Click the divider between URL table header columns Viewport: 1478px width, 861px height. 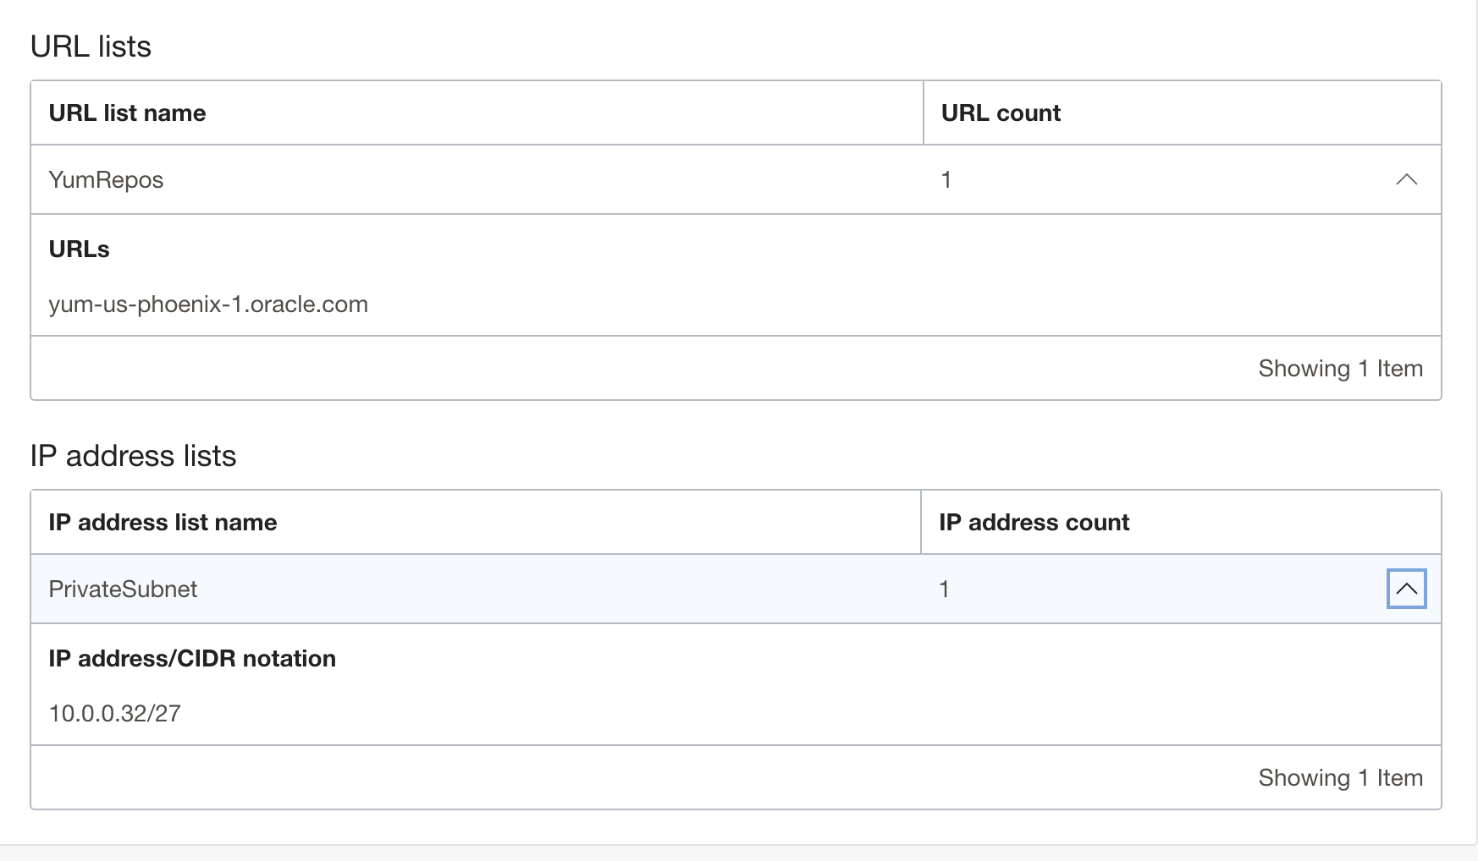(924, 113)
